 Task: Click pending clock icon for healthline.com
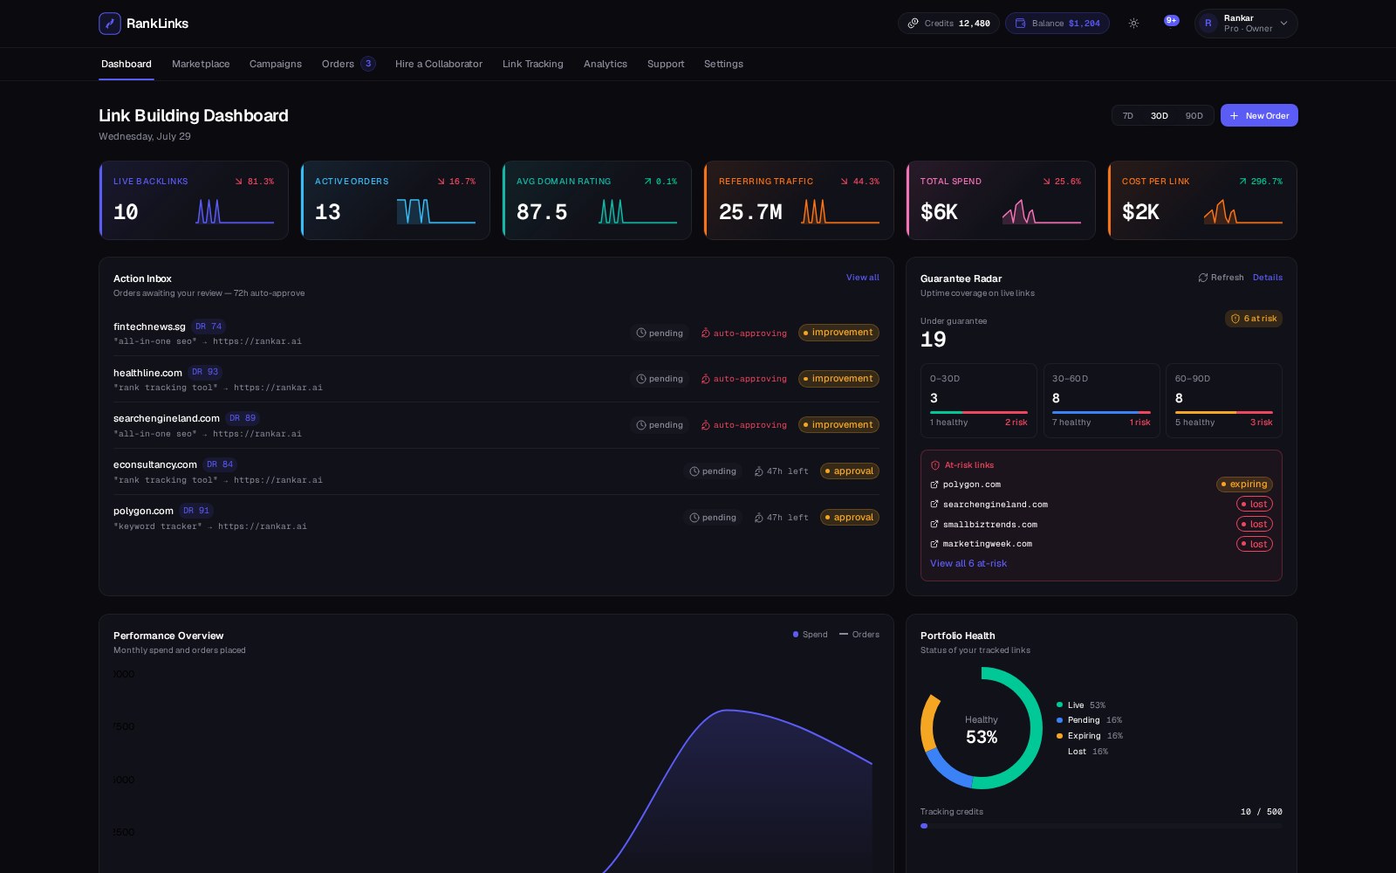(x=641, y=379)
